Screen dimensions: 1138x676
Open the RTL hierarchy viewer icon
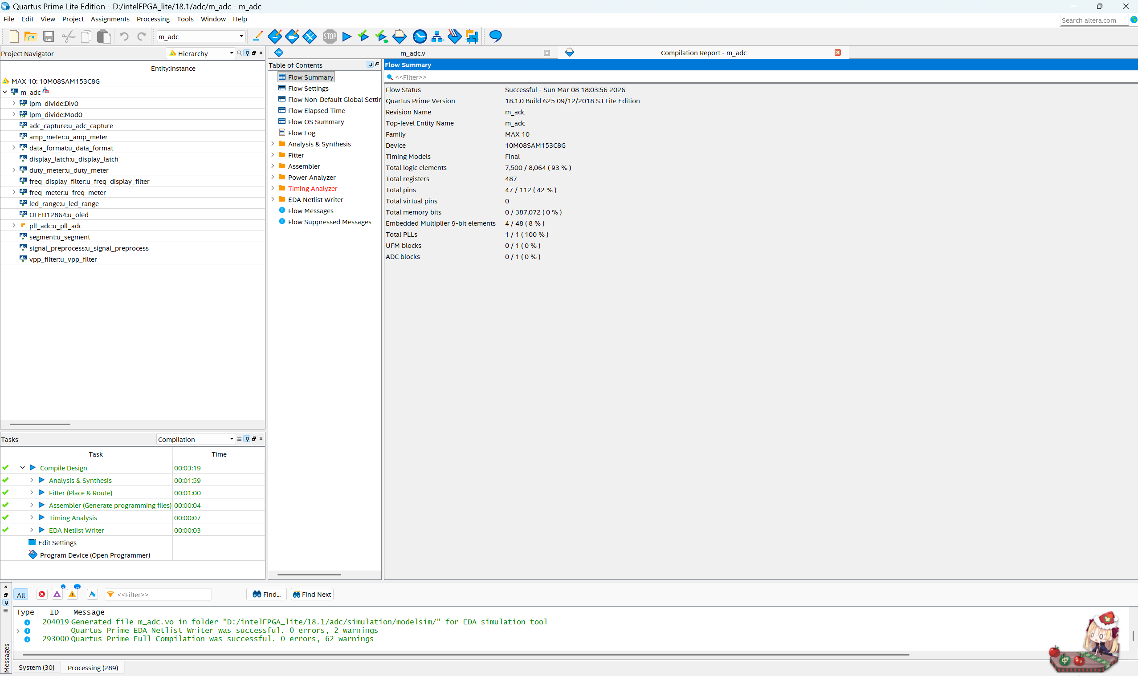pos(437,36)
